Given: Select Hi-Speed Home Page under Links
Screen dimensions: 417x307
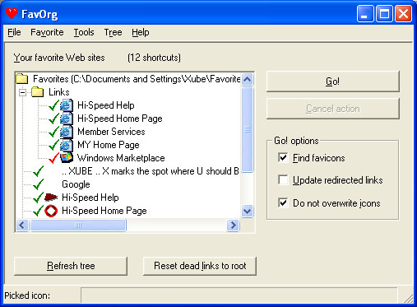Looking at the screenshot, I should pyautogui.click(x=120, y=119).
